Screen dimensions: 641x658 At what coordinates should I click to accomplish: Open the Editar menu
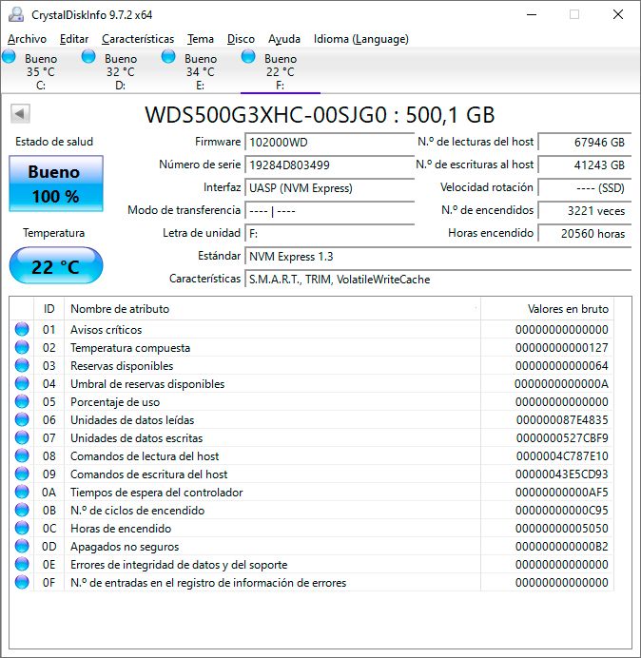pos(74,39)
